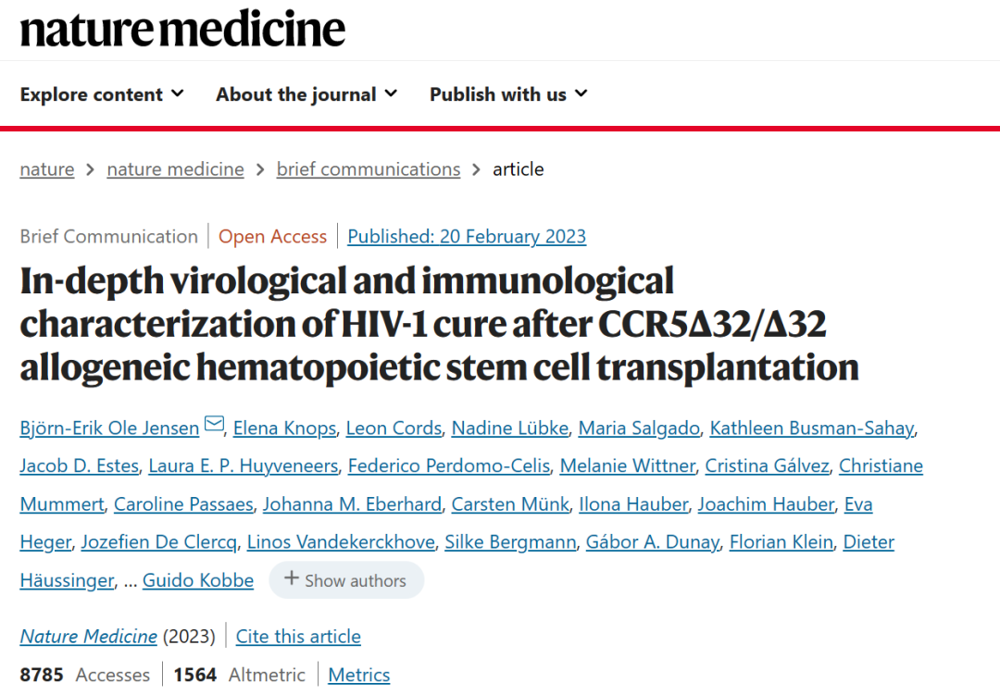1000x695 pixels.
Task: Open the About the journal menu
Action: 306,94
